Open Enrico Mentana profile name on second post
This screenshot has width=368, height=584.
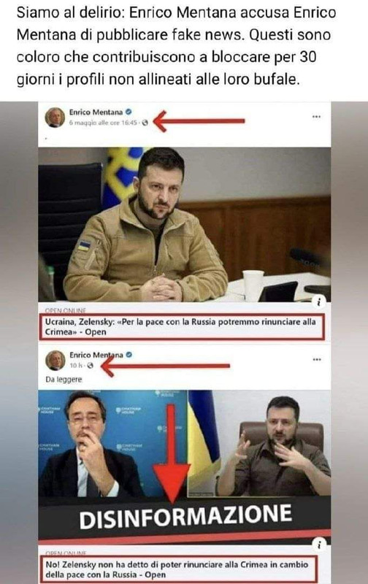[96, 355]
